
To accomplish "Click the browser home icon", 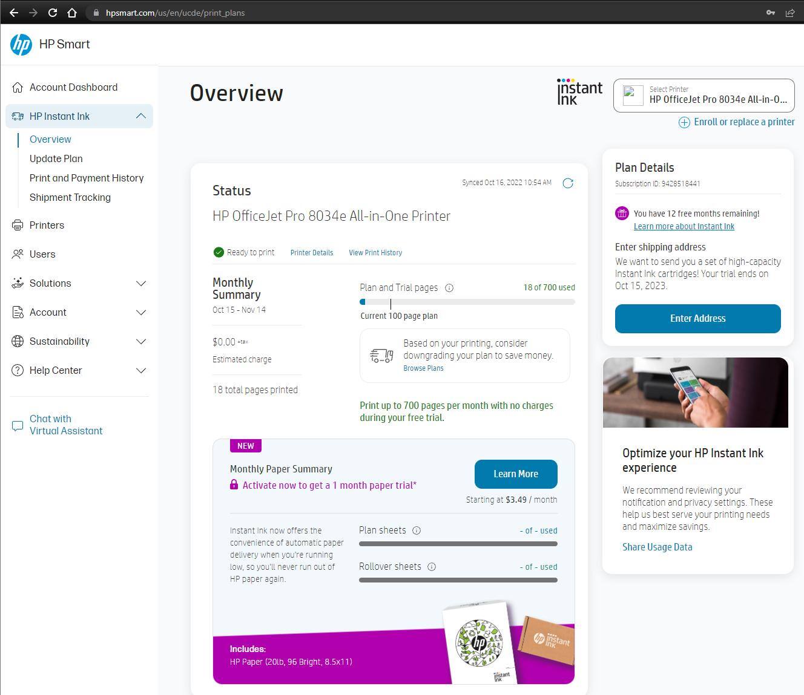I will 72,13.
